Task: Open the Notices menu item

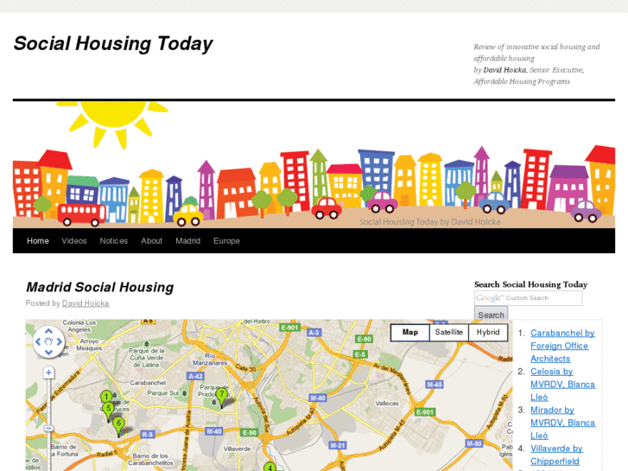Action: coord(114,241)
